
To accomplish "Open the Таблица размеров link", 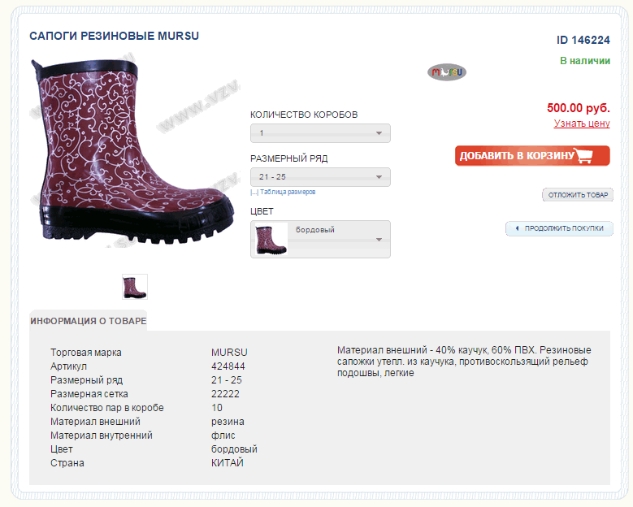I will 288,193.
